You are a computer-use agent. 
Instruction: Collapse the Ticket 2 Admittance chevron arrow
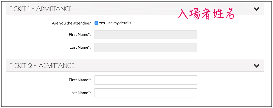click(256, 66)
